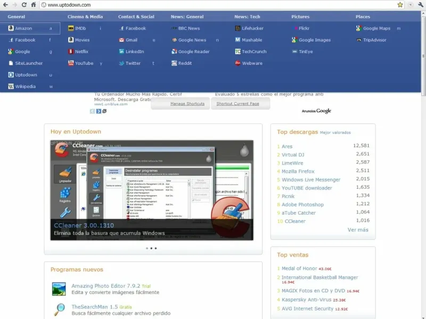Open AVG Internet Security link
426x319 pixels.
[307, 308]
